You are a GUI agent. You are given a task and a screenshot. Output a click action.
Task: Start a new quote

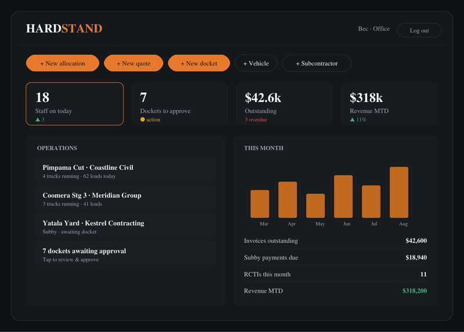(133, 63)
